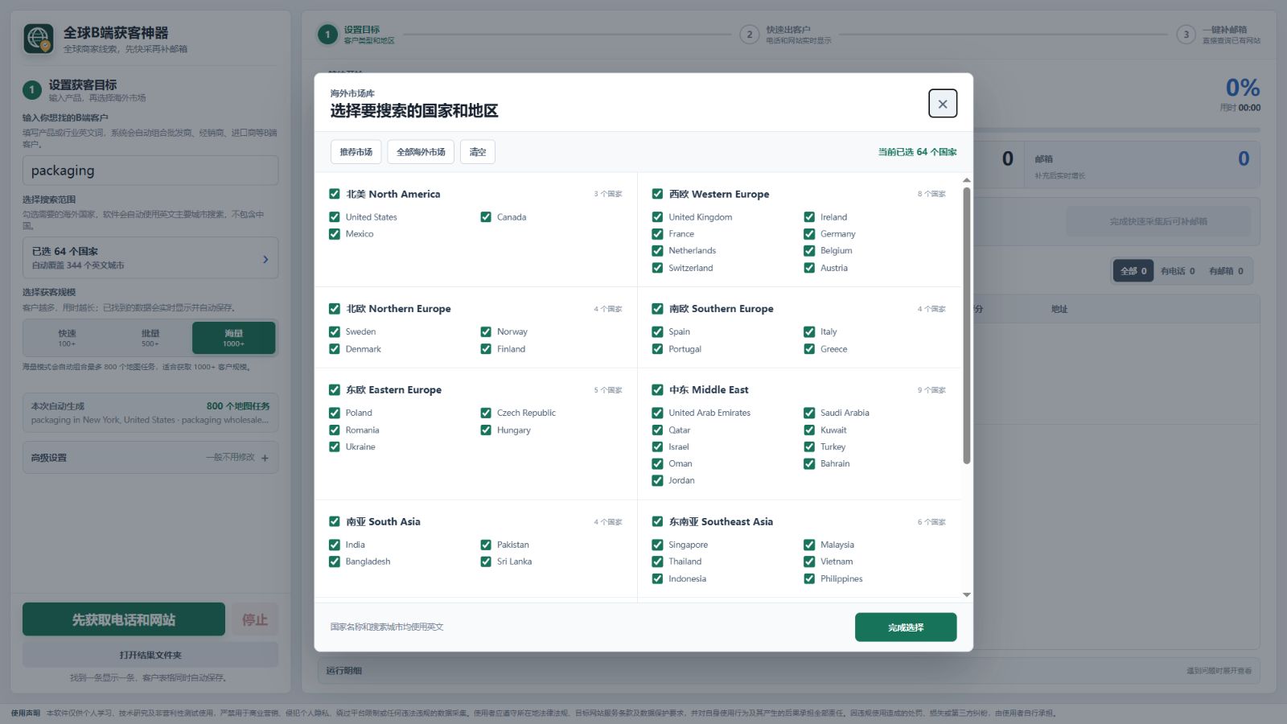Deselect Singapore under Southeast Asia

pos(657,545)
